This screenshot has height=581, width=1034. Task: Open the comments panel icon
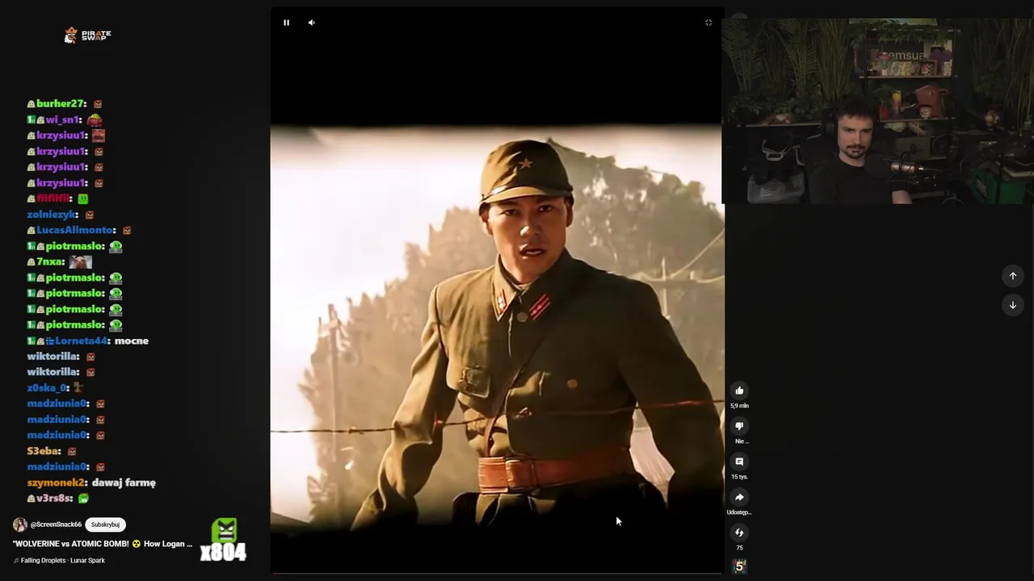[739, 462]
